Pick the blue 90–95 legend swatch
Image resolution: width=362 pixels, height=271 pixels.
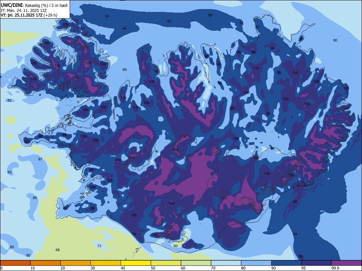tap(286, 263)
